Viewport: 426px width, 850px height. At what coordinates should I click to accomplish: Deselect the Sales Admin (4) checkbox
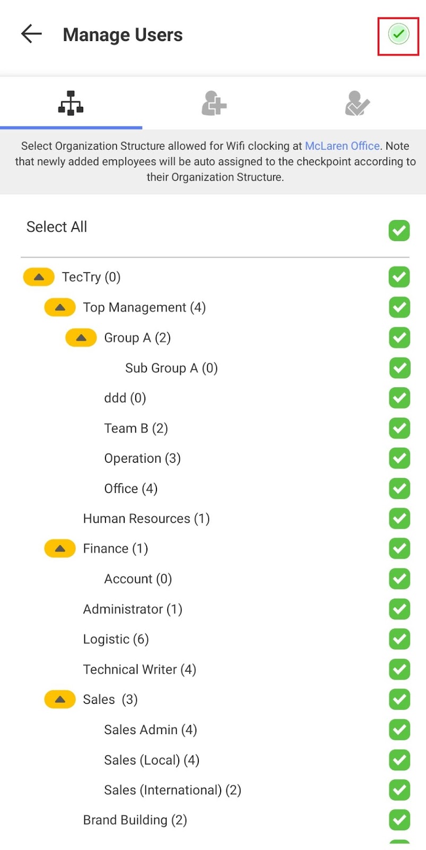399,730
